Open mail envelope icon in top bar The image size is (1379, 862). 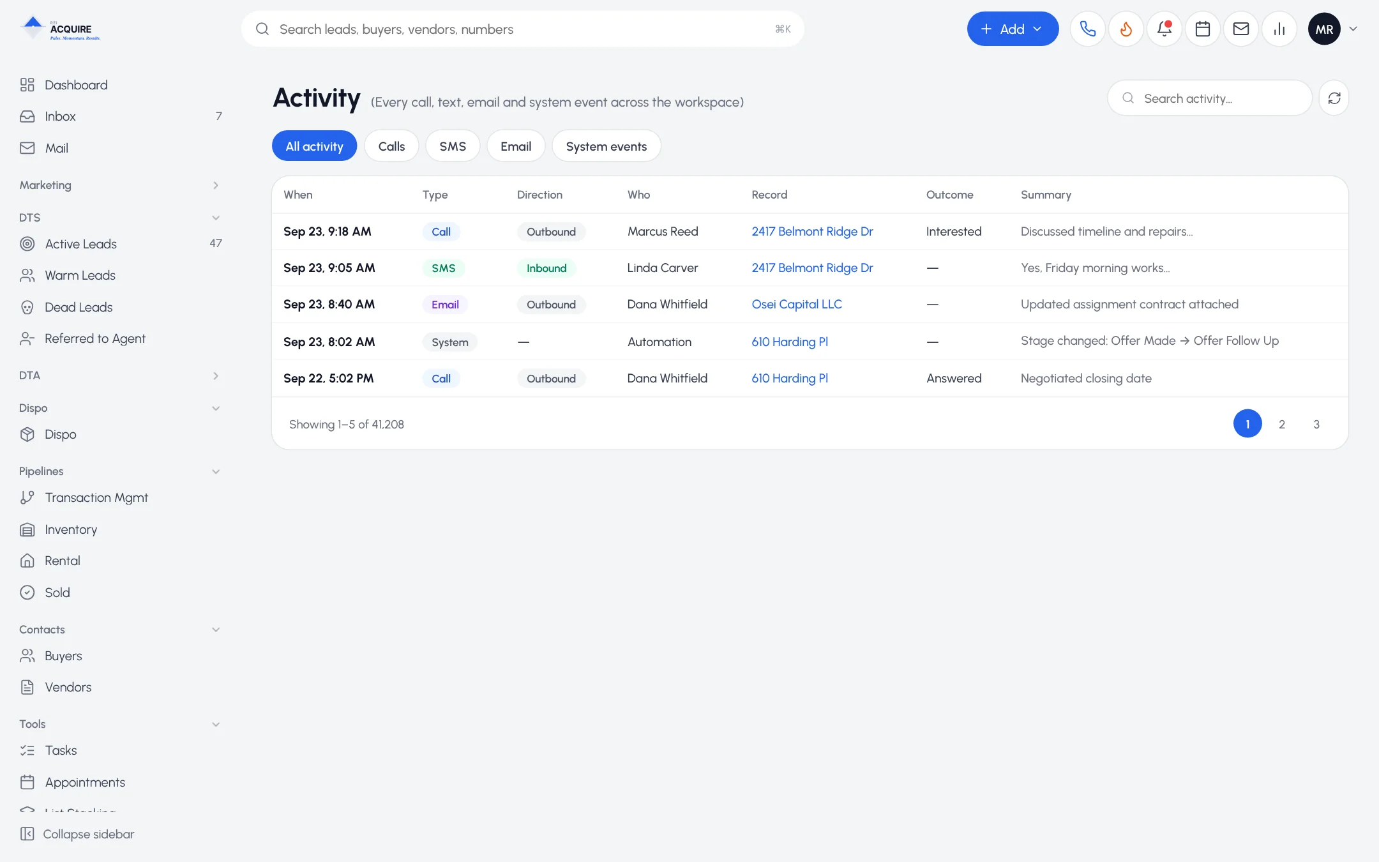coord(1240,29)
